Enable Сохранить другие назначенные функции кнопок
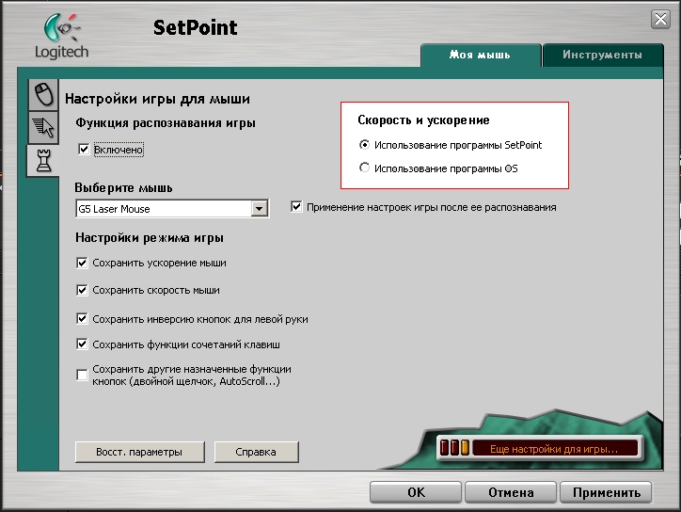The height and width of the screenshot is (512, 681). pos(82,375)
